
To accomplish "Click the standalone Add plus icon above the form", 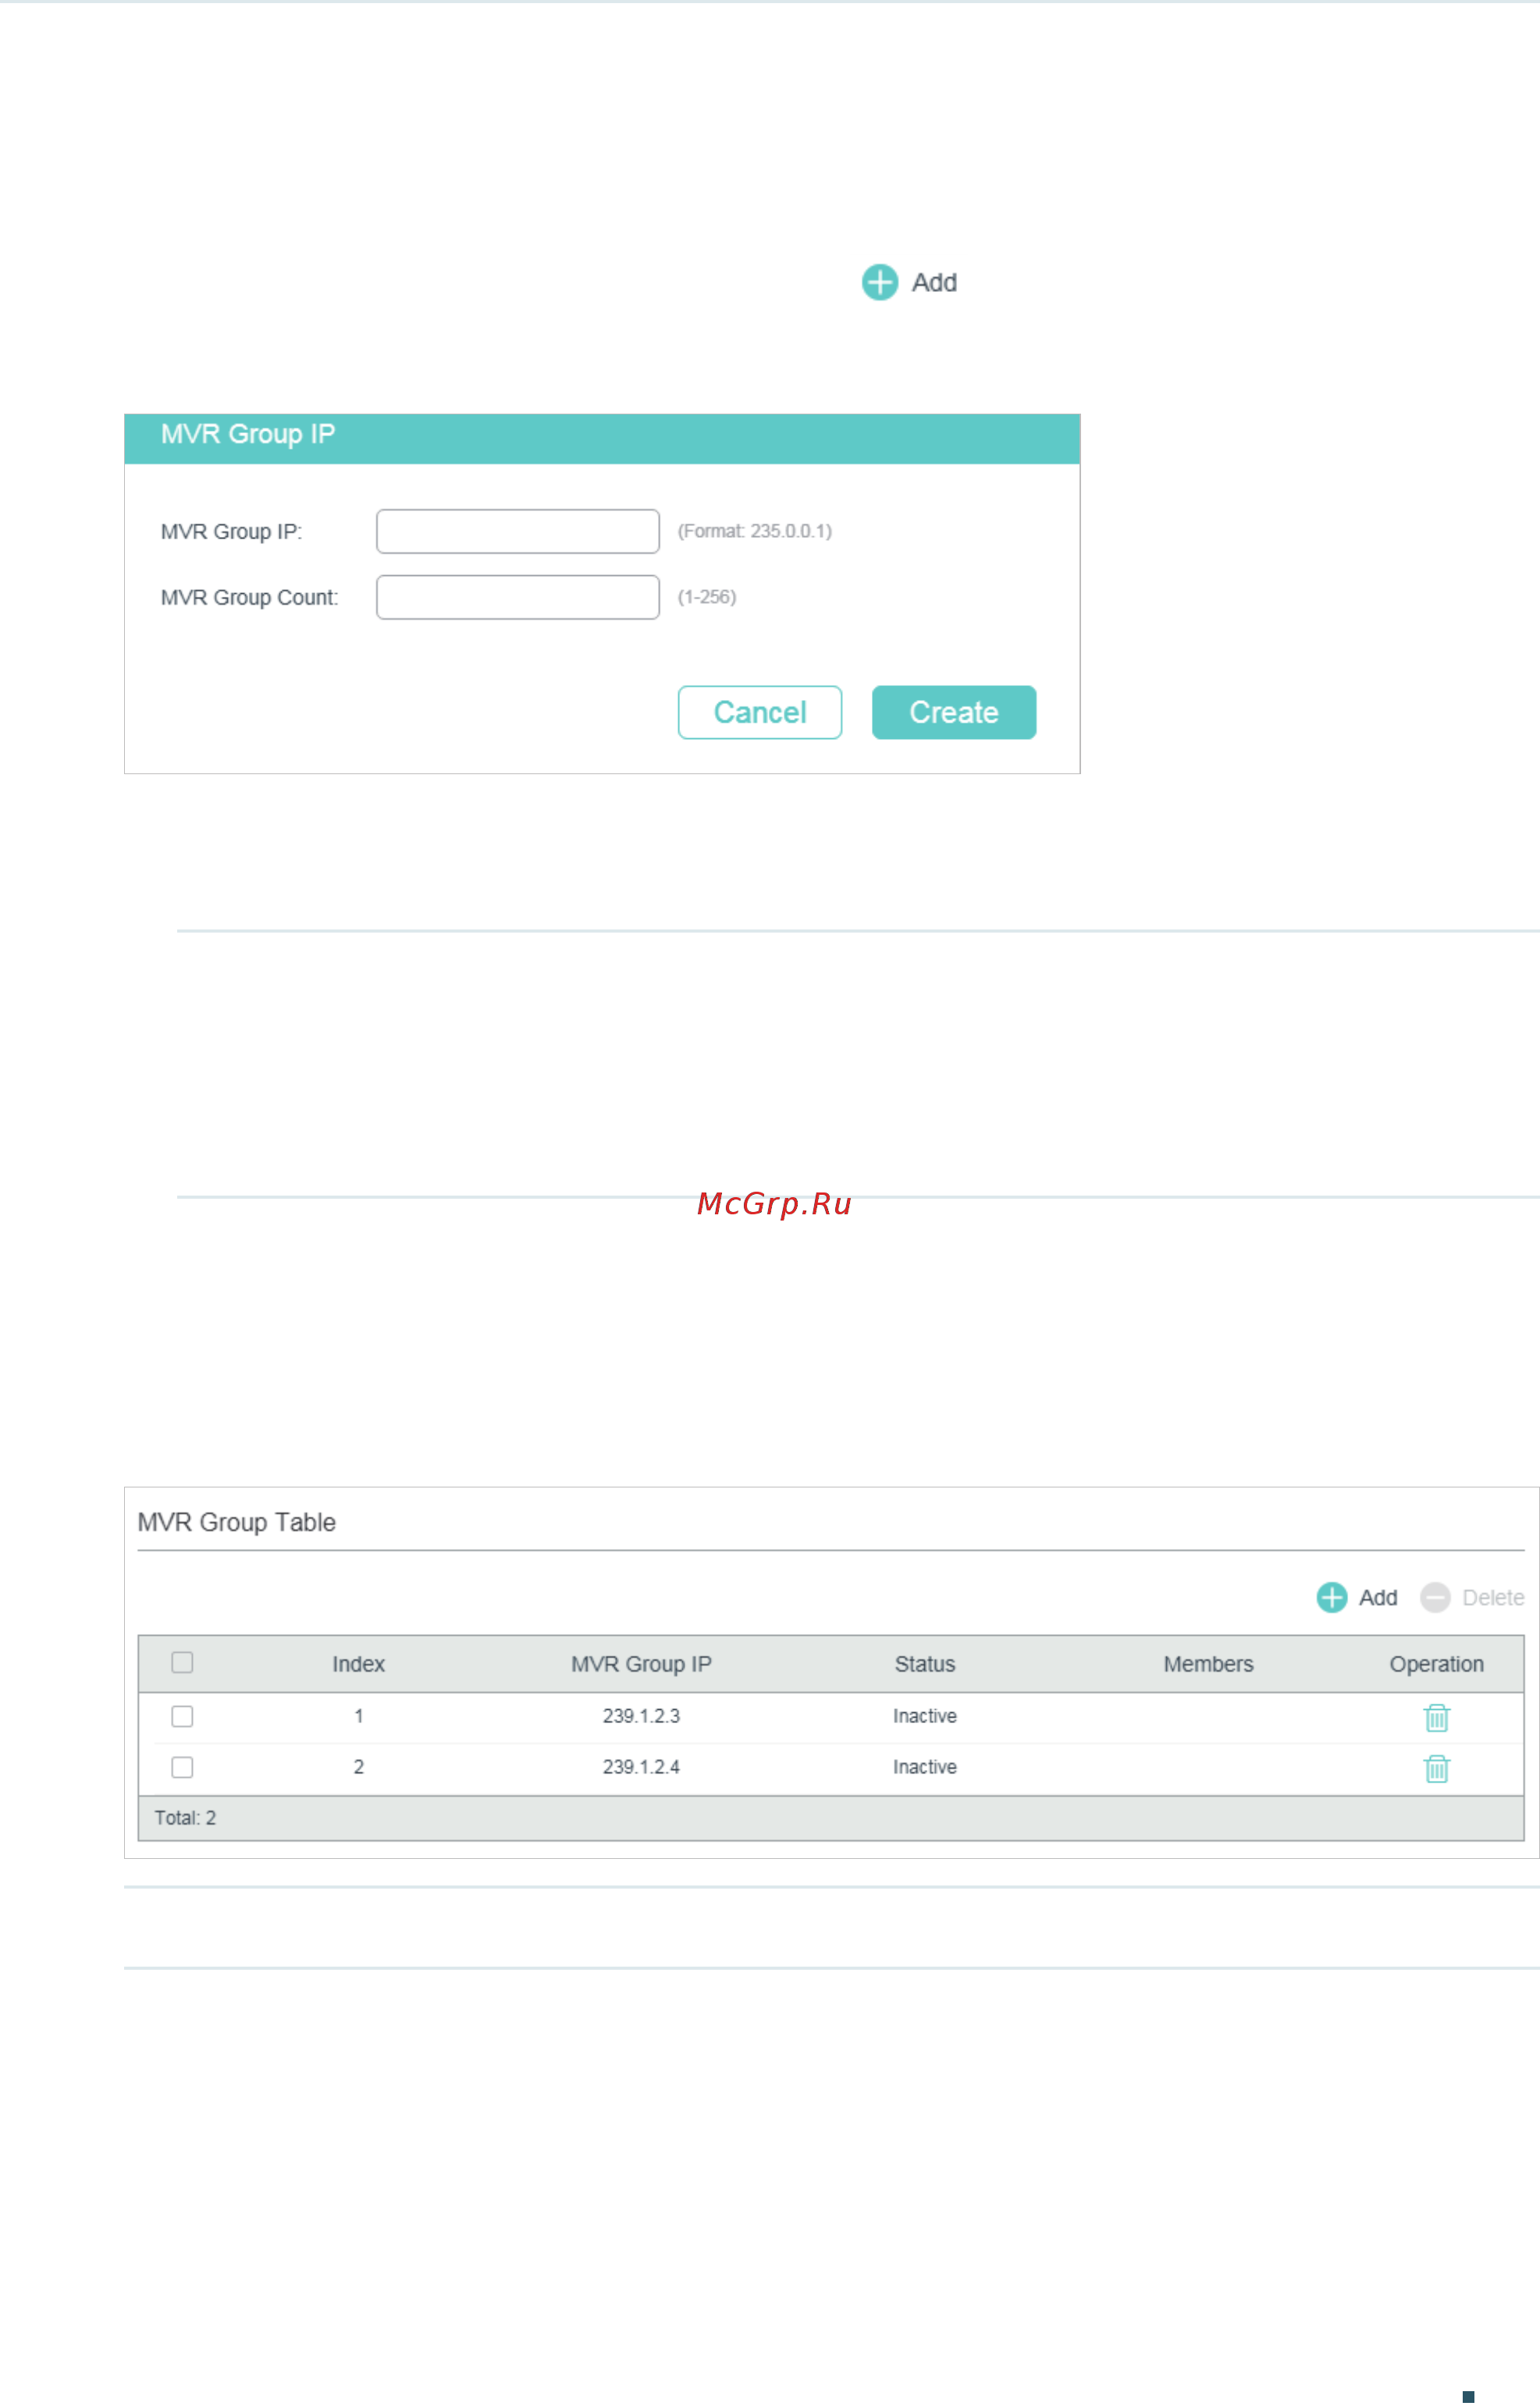I will pos(880,283).
